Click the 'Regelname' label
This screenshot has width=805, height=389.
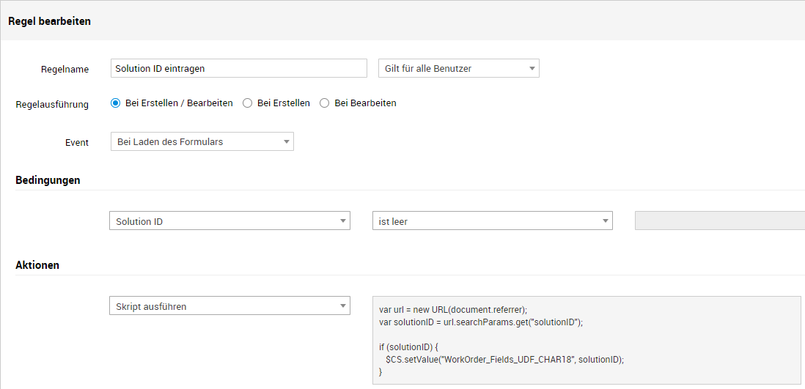tap(65, 70)
